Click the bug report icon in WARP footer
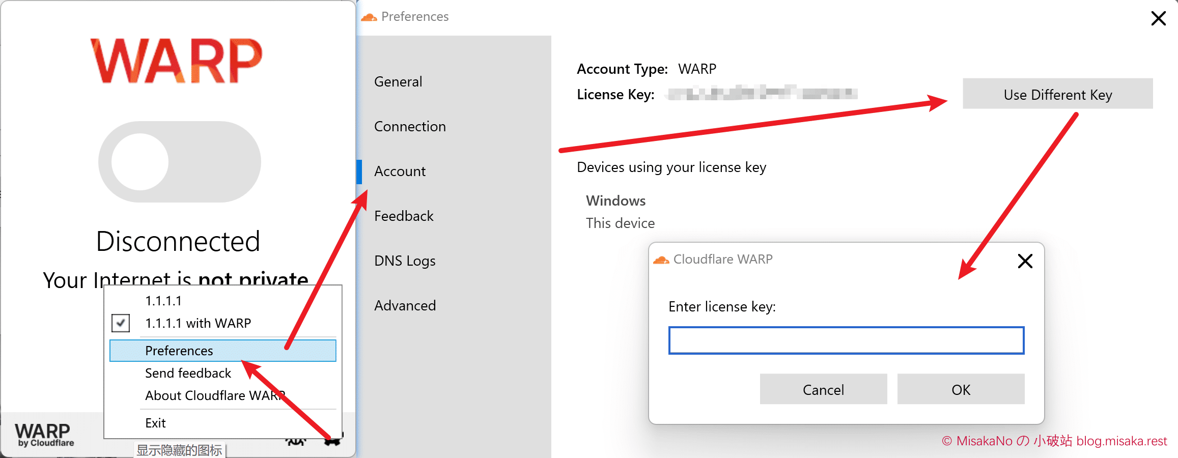Screen dimensions: 1178x458 pyautogui.click(x=295, y=441)
